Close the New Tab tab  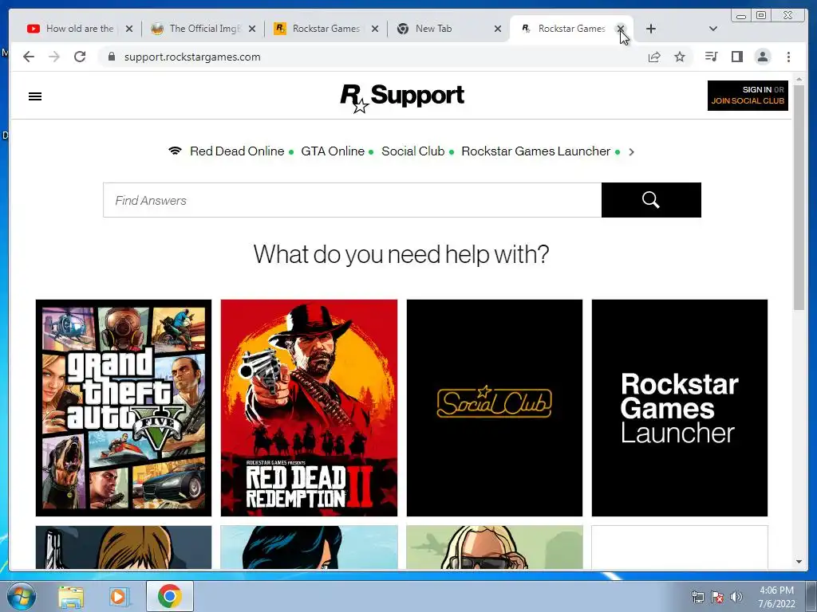pyautogui.click(x=498, y=29)
